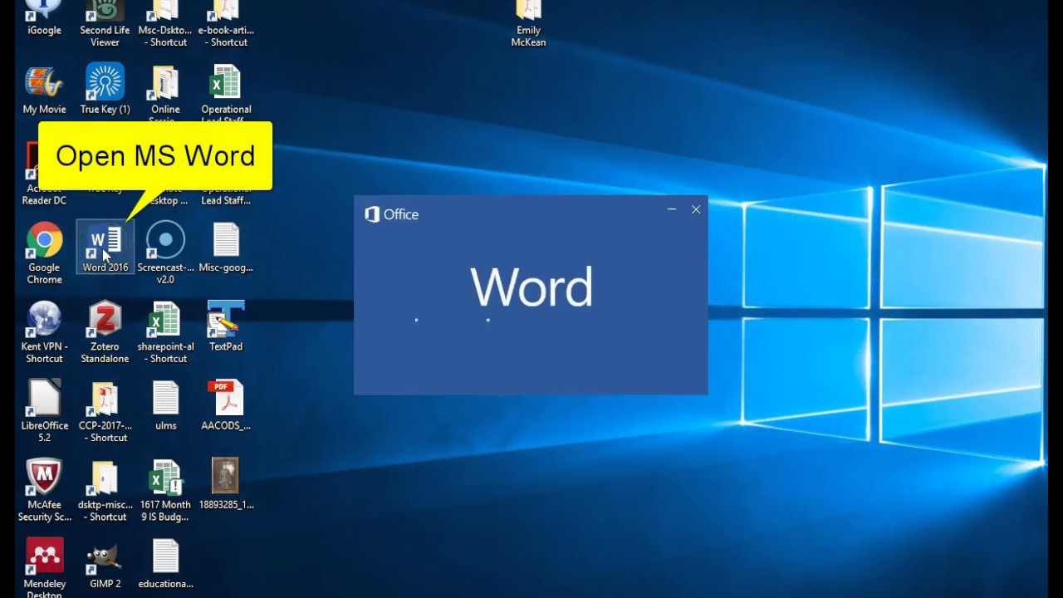Image resolution: width=1063 pixels, height=598 pixels.
Task: Select the Screencast-O-Matic v2.0 desktop icon
Action: pos(165,253)
